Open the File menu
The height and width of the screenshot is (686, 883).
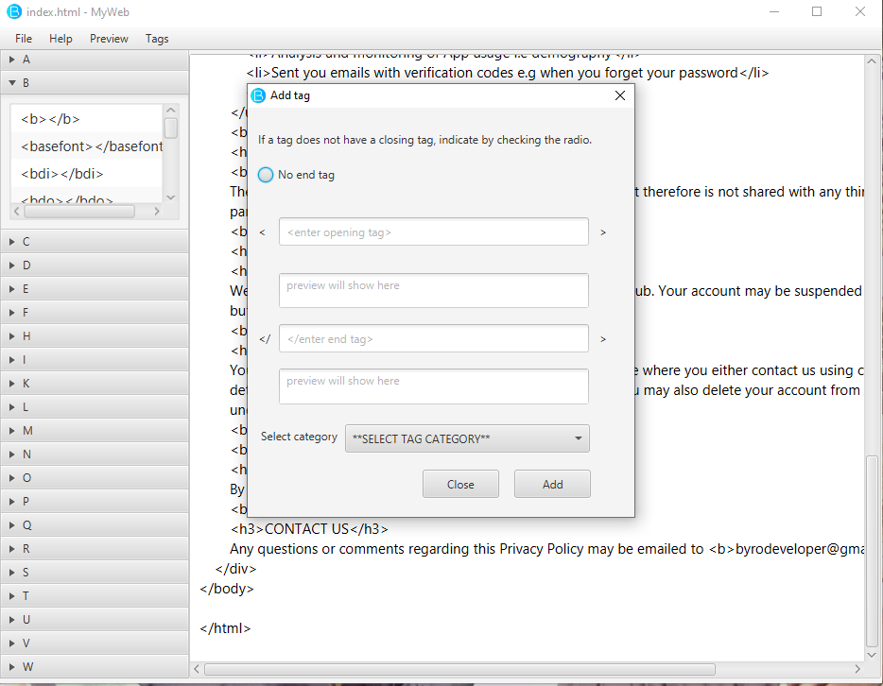click(x=24, y=39)
